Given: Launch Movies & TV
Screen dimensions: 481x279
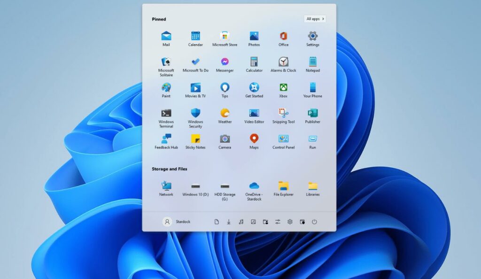Looking at the screenshot, I should point(195,91).
